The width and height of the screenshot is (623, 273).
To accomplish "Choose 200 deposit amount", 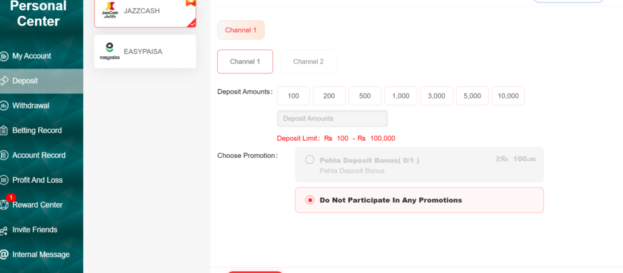I will click(x=329, y=96).
